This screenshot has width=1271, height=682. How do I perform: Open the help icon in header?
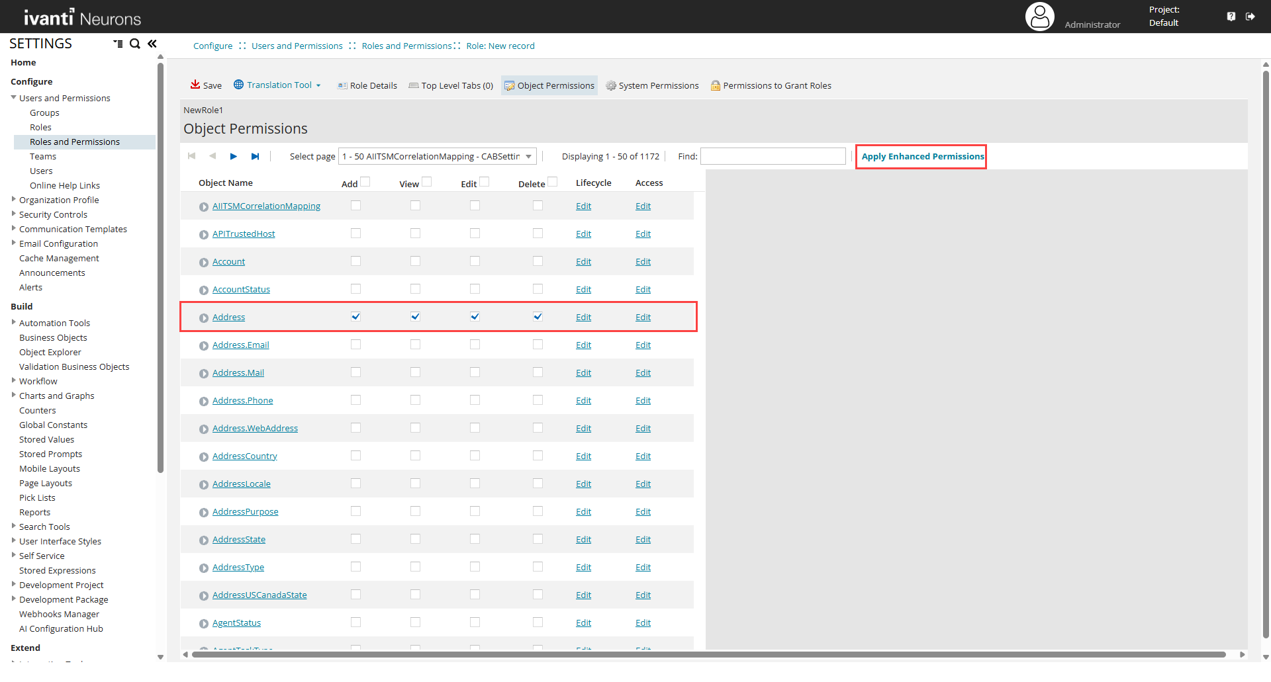(1231, 17)
